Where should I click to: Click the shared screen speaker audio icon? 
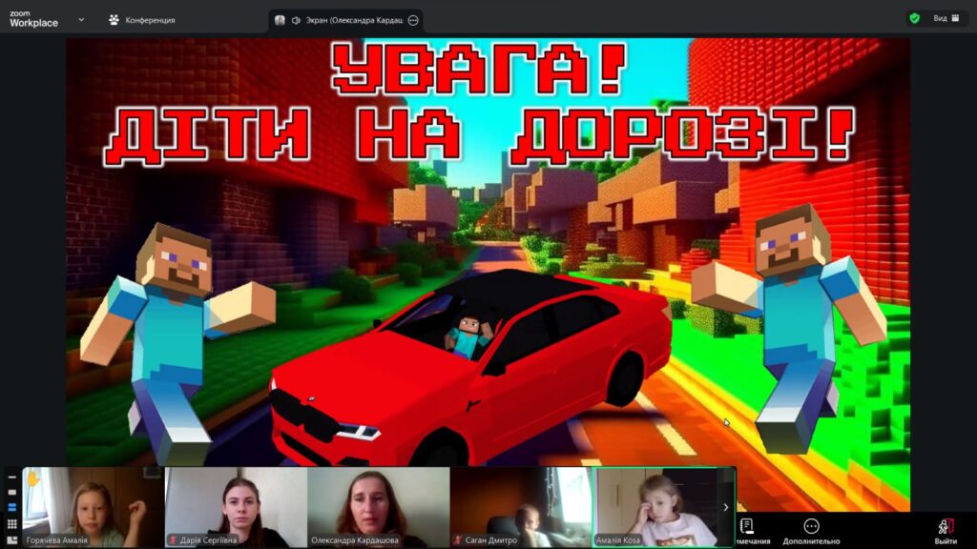(x=296, y=21)
